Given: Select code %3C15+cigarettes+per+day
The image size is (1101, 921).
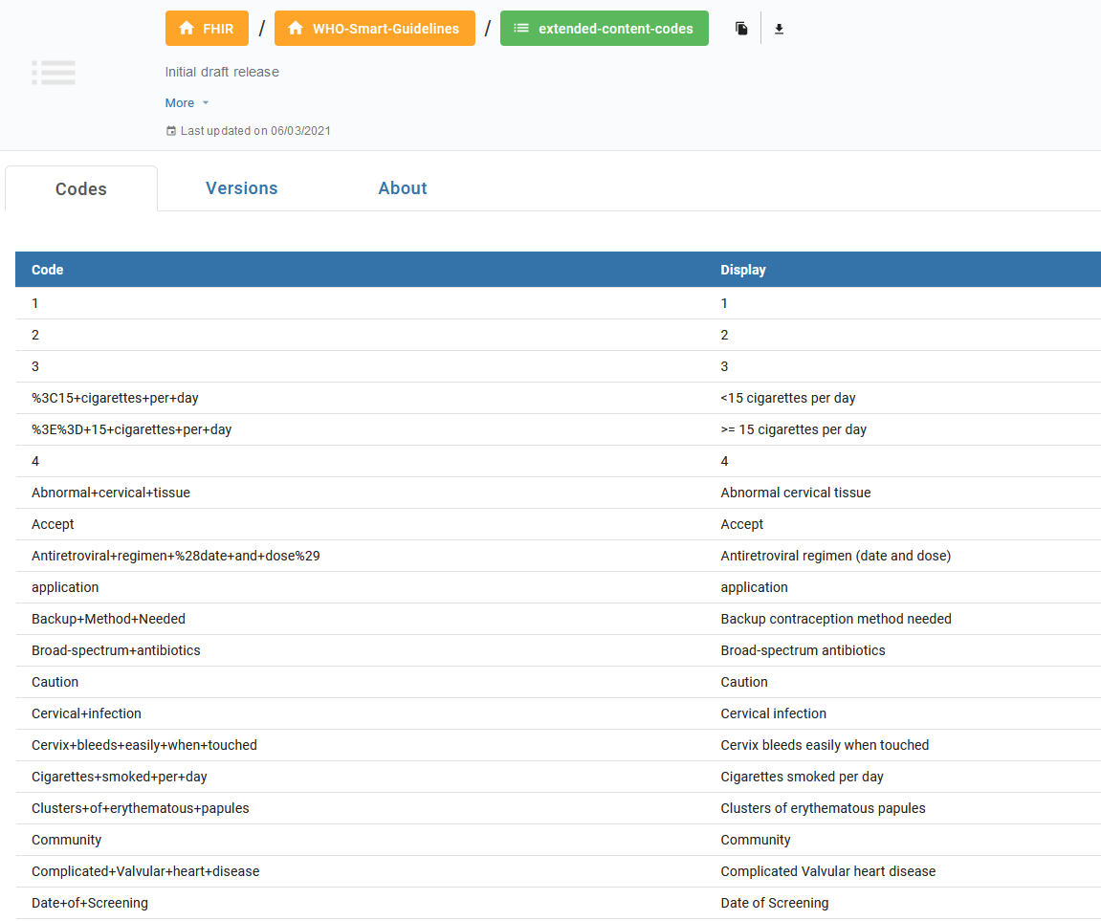Looking at the screenshot, I should 115,398.
